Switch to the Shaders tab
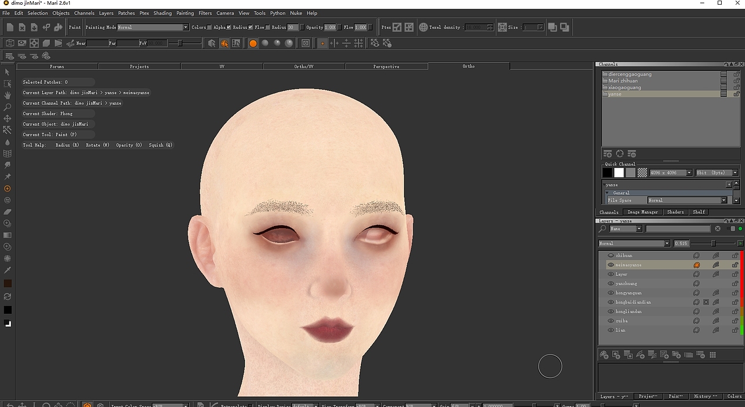Image resolution: width=745 pixels, height=407 pixels. click(675, 212)
